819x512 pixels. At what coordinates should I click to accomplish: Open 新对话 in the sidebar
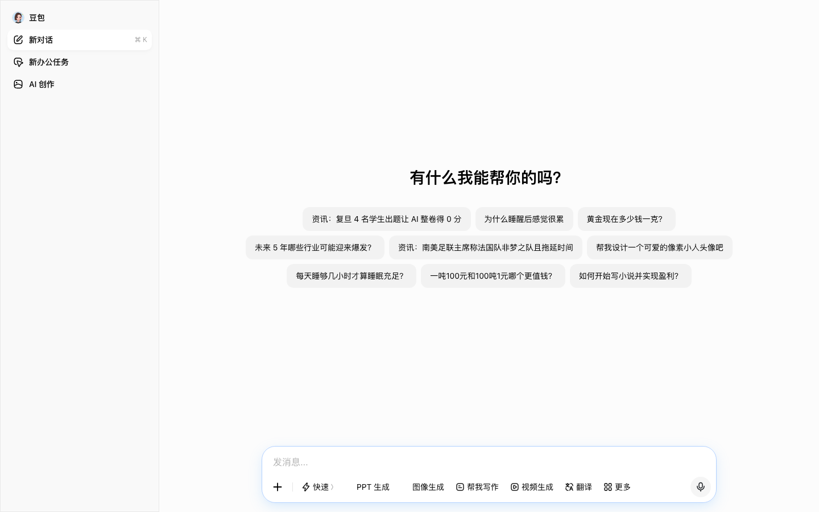click(80, 40)
